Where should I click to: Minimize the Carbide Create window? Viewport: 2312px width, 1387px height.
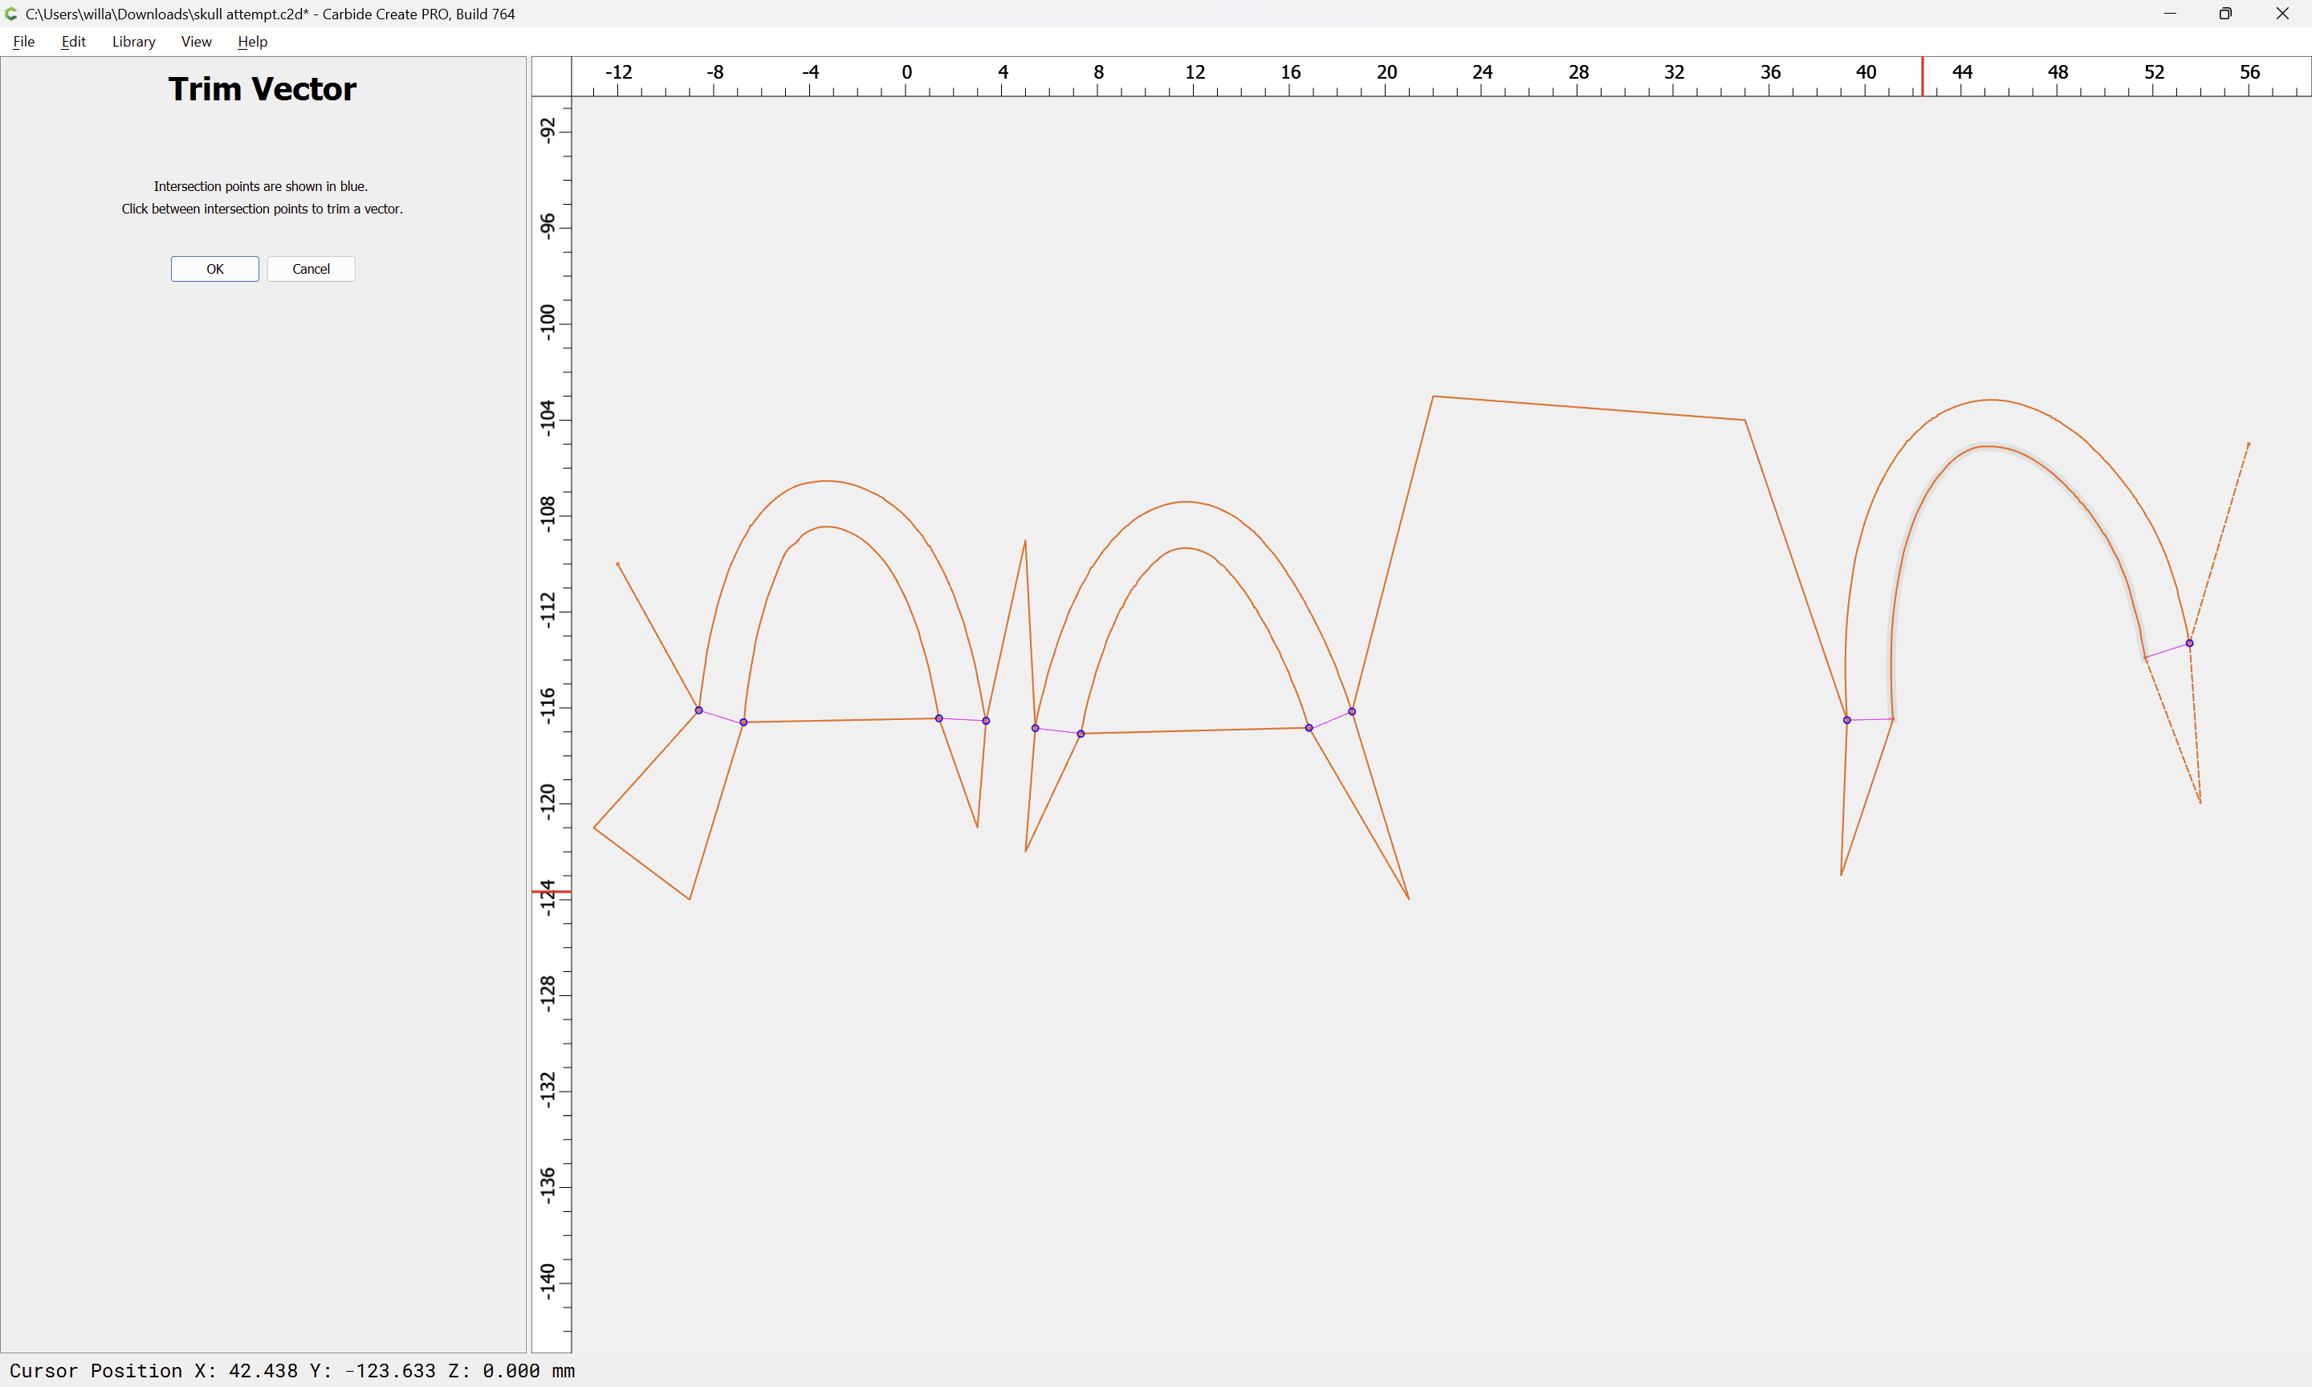click(x=2170, y=14)
